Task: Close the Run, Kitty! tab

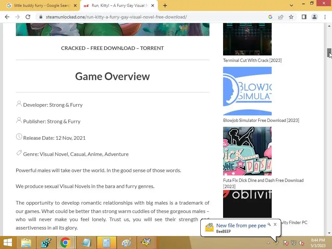Action: pos(153,6)
